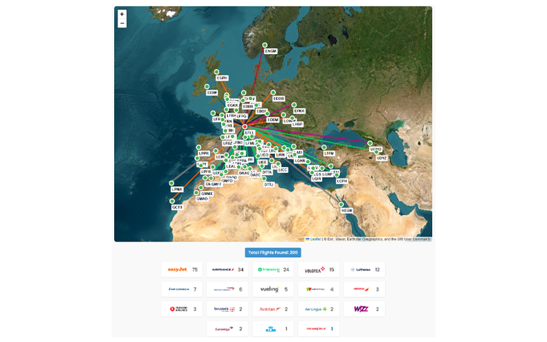This screenshot has height=342, width=547.
Task: Select the British Airways airline card
Action: coord(228,289)
